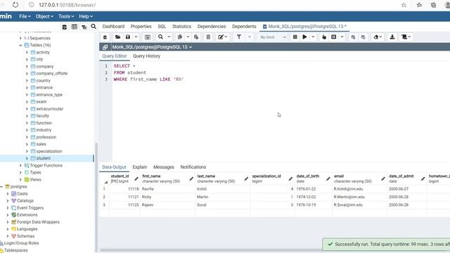
Task: Switch to the Dashboard tab
Action: tap(113, 27)
